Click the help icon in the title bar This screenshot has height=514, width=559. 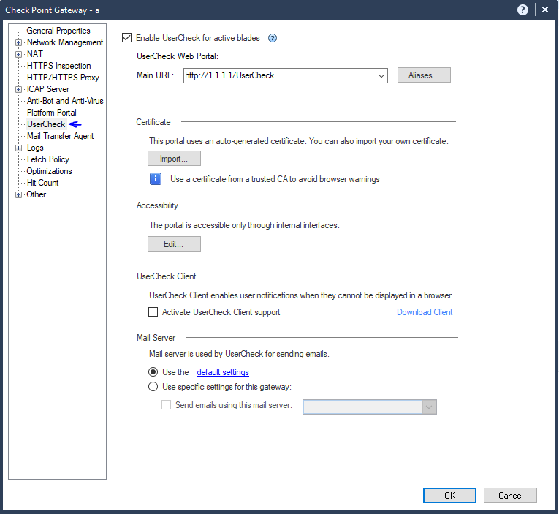[522, 10]
